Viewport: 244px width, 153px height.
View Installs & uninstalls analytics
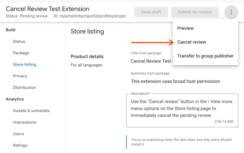[31, 111]
